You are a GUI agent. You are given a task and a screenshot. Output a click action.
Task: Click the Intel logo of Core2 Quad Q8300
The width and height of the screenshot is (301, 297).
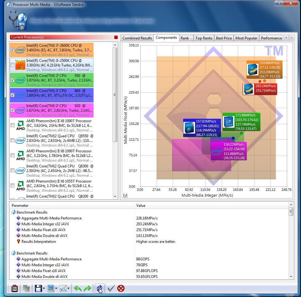point(20,171)
